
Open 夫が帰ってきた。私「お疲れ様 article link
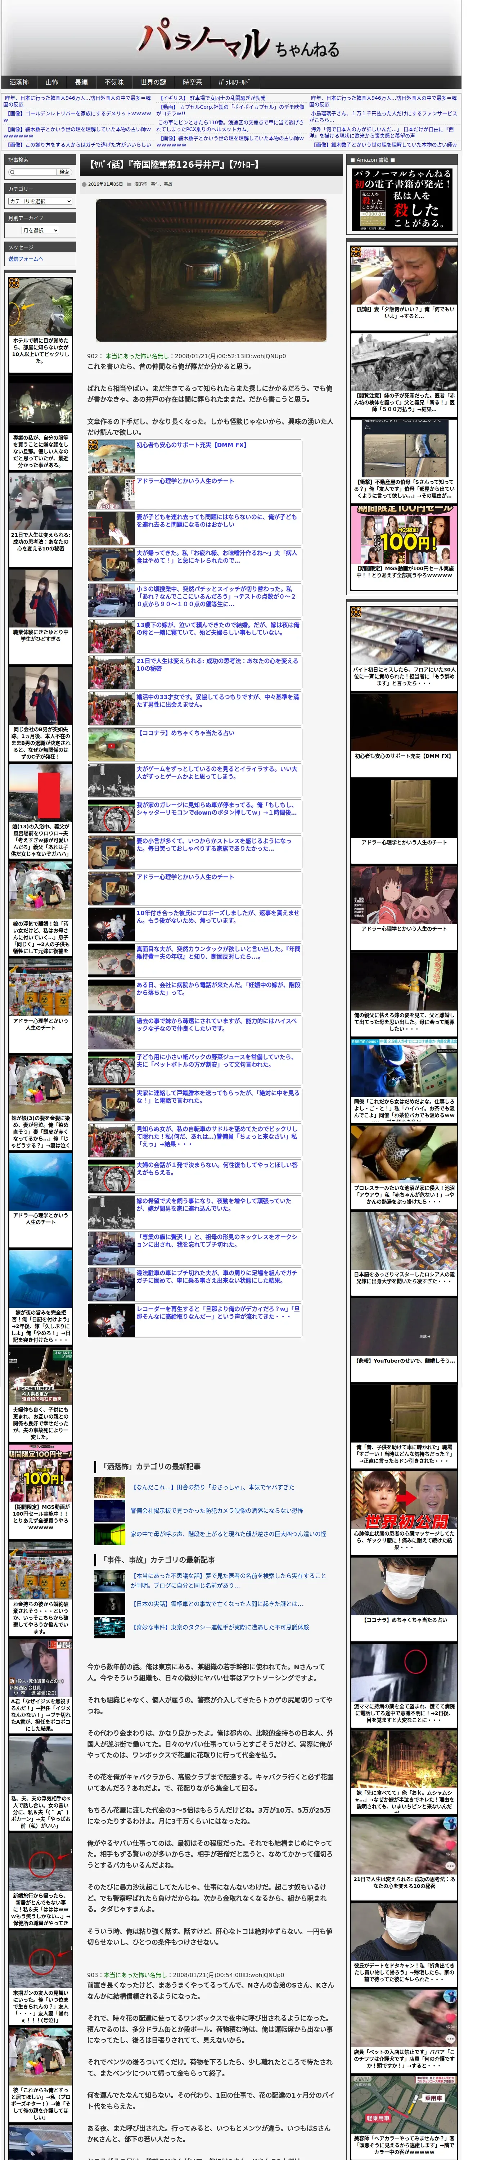point(216,557)
